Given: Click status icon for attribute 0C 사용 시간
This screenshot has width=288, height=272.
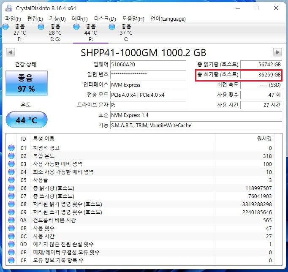Looking at the screenshot, I should [x=11, y=236].
